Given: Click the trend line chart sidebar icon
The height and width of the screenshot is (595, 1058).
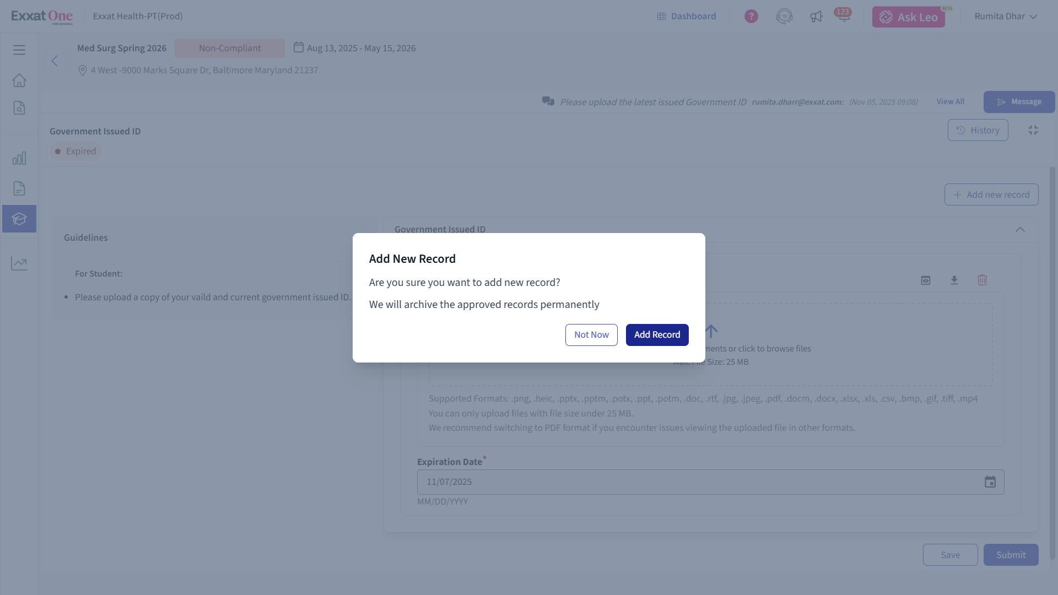Looking at the screenshot, I should click(19, 263).
